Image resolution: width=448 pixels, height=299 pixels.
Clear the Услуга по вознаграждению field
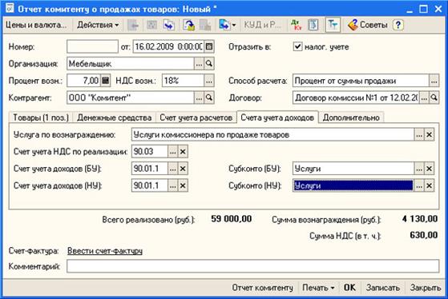click(429, 134)
